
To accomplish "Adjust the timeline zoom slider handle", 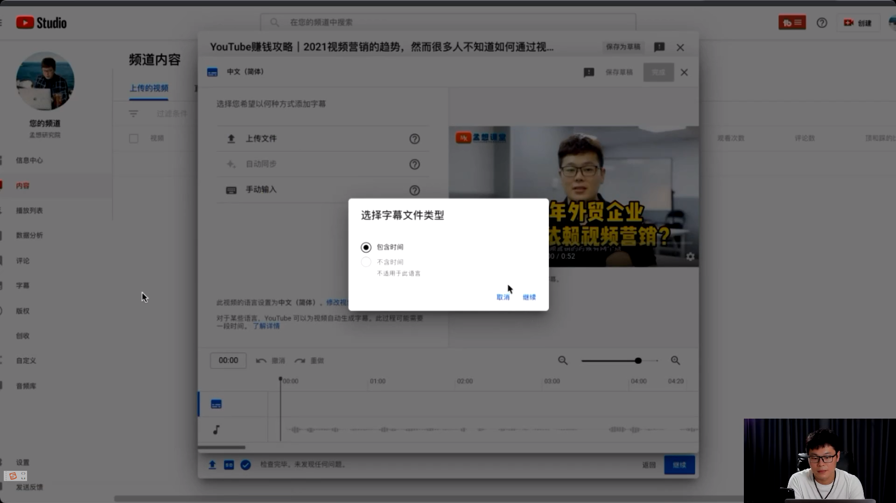I will click(x=638, y=360).
